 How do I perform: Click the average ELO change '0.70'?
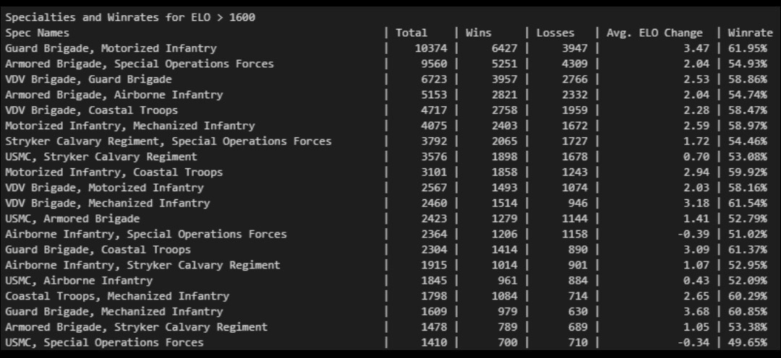click(x=696, y=156)
